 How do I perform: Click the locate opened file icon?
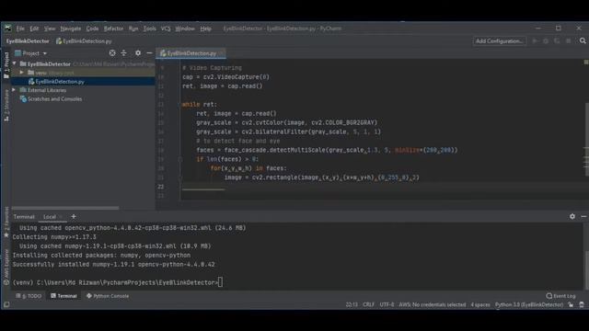point(112,53)
